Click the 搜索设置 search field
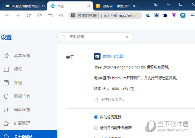 (95, 37)
